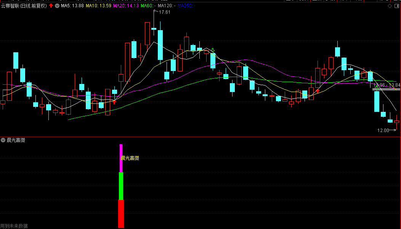
Task: Click the MA20: 14.13 indicator label
Action: tap(126, 6)
